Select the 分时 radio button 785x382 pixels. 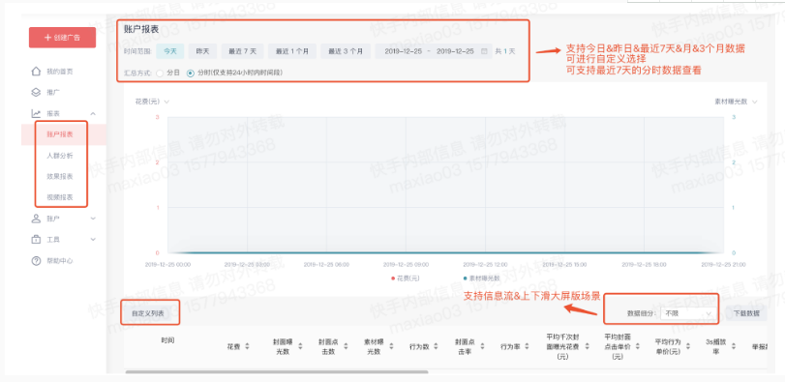(x=191, y=73)
